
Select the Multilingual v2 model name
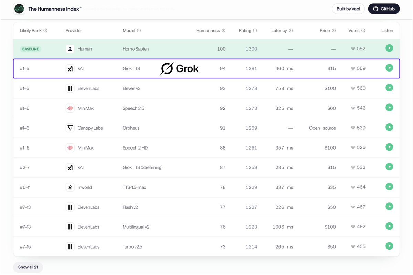136,227
